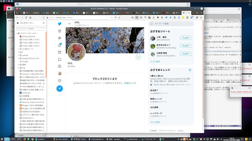Click the clock in the system tray
The width and height of the screenshot is (252, 141).
(232, 139)
